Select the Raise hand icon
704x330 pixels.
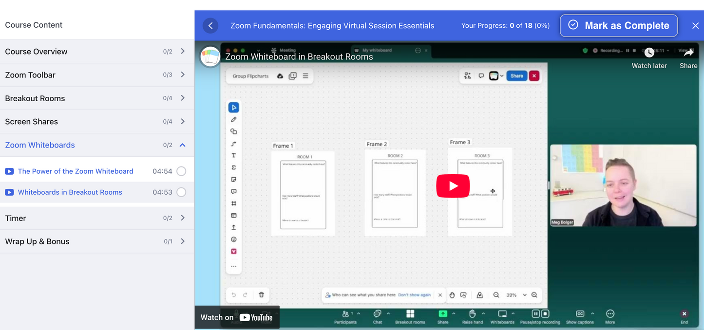click(x=472, y=313)
